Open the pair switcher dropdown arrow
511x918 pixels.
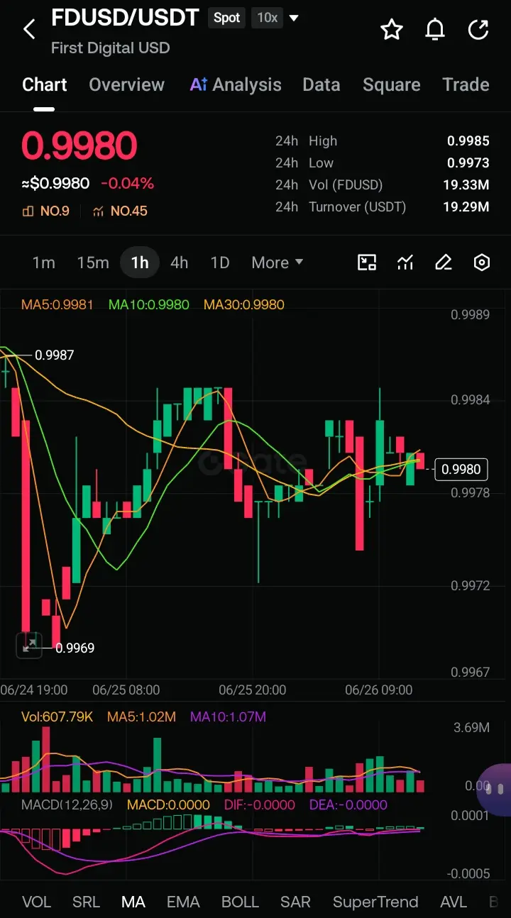(294, 18)
